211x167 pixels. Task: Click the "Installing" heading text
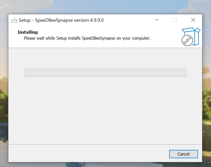[x=28, y=32]
